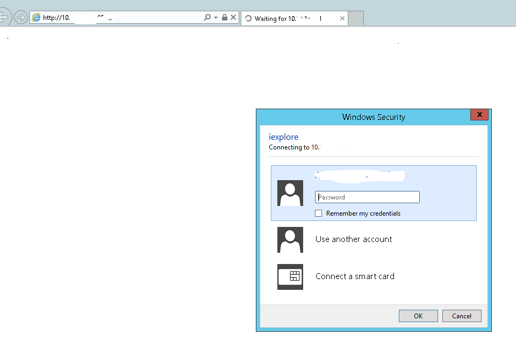The image size is (516, 342).
Task: Check 'Remember my credentials' checkbox
Action: tap(319, 213)
